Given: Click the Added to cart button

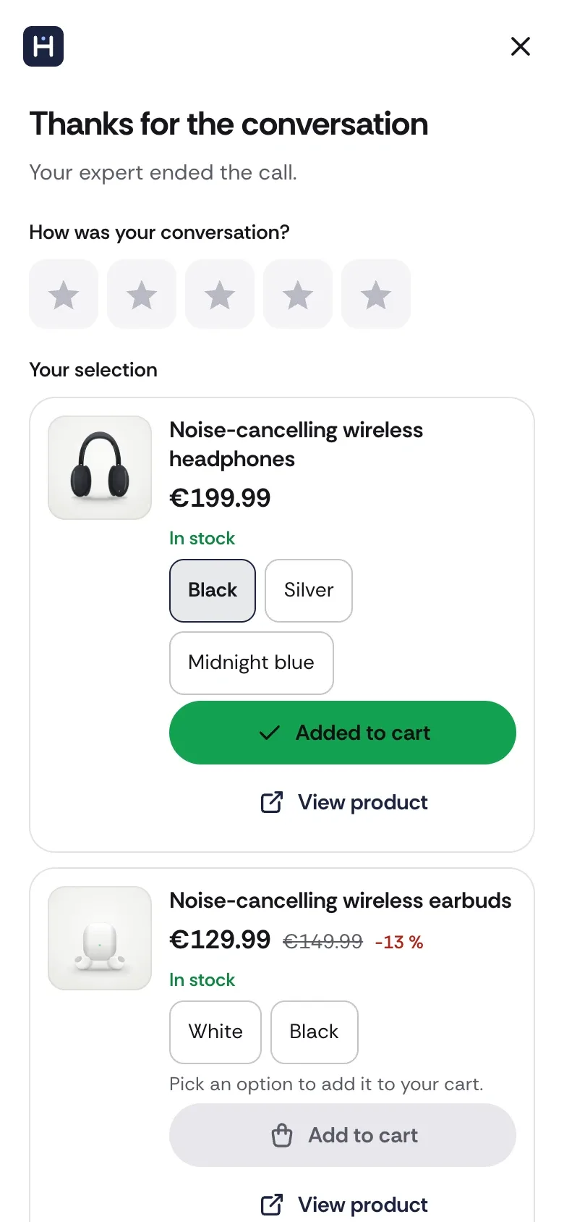Looking at the screenshot, I should click(x=343, y=733).
